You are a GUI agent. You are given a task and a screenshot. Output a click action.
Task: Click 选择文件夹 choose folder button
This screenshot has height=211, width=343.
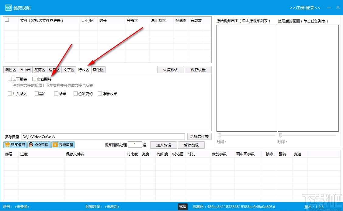199,137
